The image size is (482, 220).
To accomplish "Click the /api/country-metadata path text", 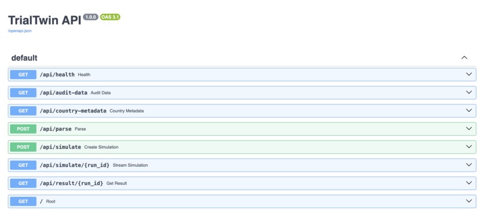I will coord(73,111).
